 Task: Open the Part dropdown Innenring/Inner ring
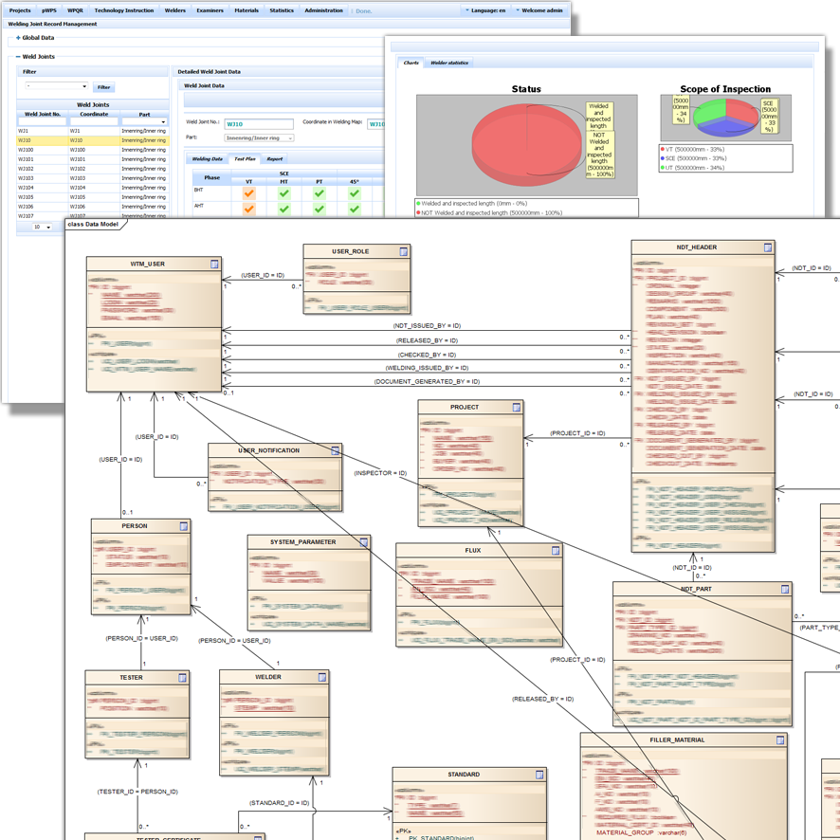coord(265,137)
